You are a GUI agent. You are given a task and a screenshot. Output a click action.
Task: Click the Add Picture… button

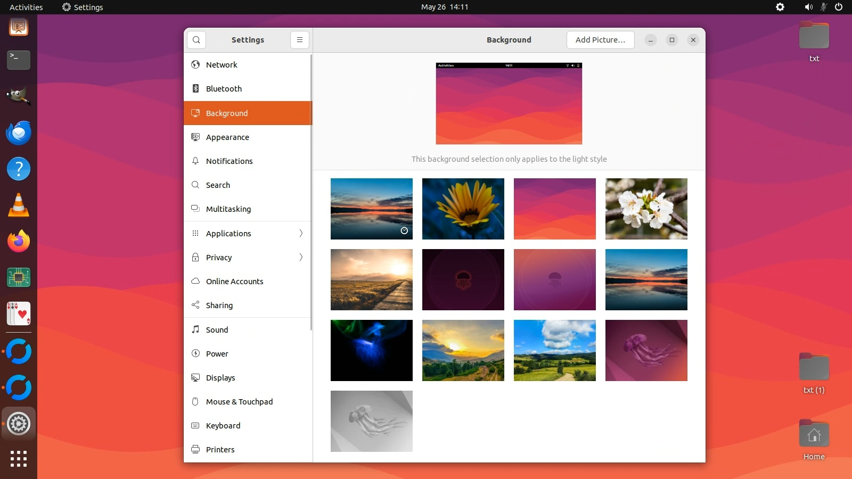(x=600, y=40)
